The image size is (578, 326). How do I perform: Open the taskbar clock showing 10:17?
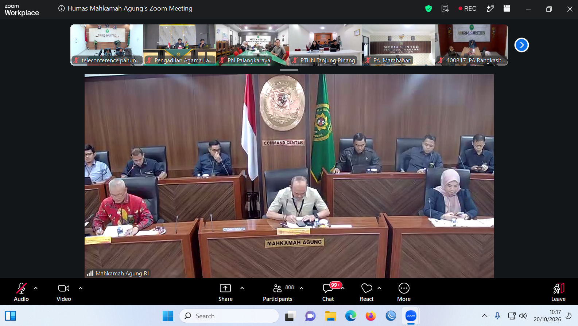pos(547,316)
